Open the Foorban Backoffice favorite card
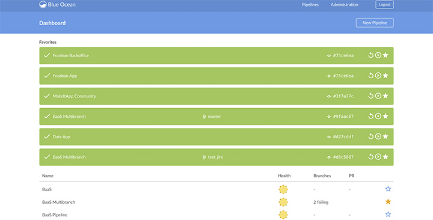This screenshot has width=433, height=220. pyautogui.click(x=216, y=55)
